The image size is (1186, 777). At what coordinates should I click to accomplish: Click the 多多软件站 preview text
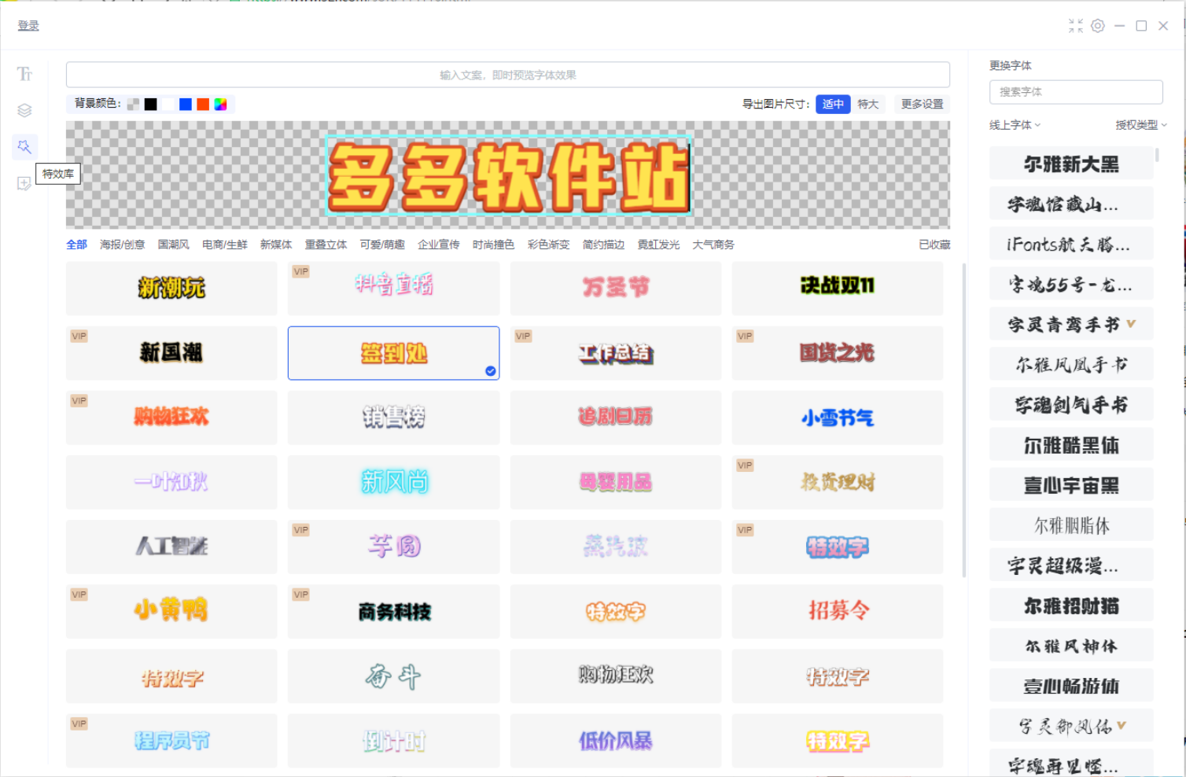pyautogui.click(x=509, y=176)
